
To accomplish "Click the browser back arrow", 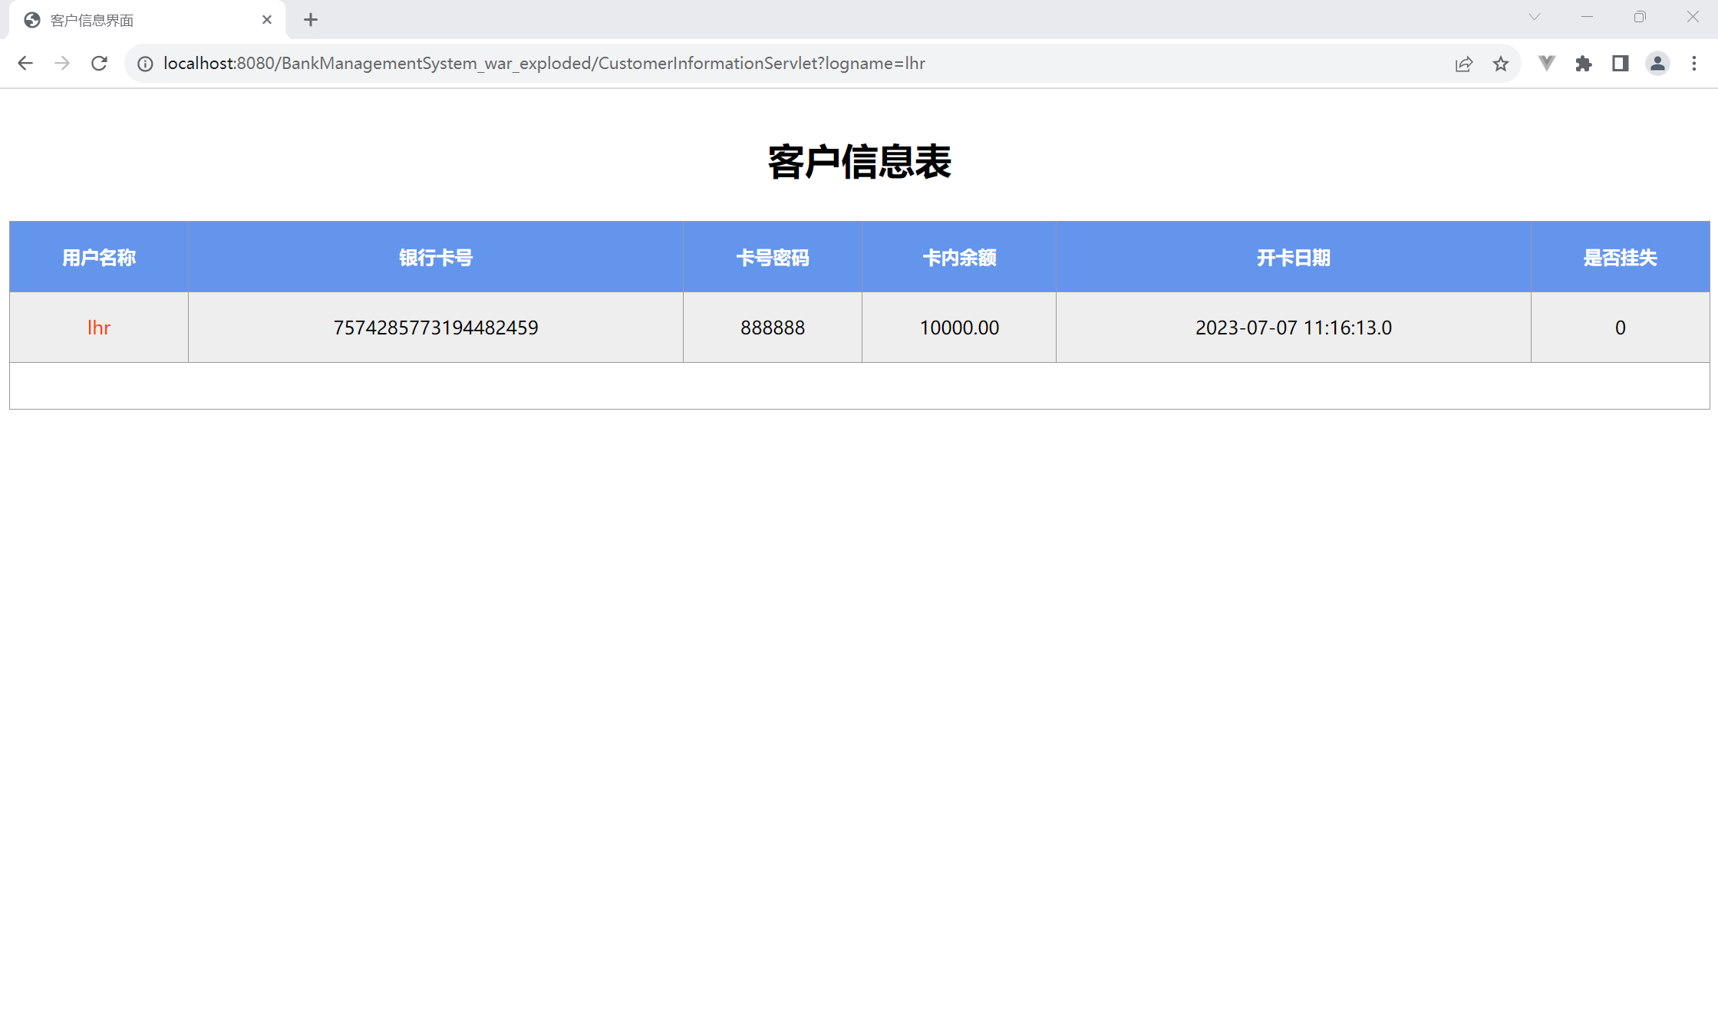I will click(25, 64).
